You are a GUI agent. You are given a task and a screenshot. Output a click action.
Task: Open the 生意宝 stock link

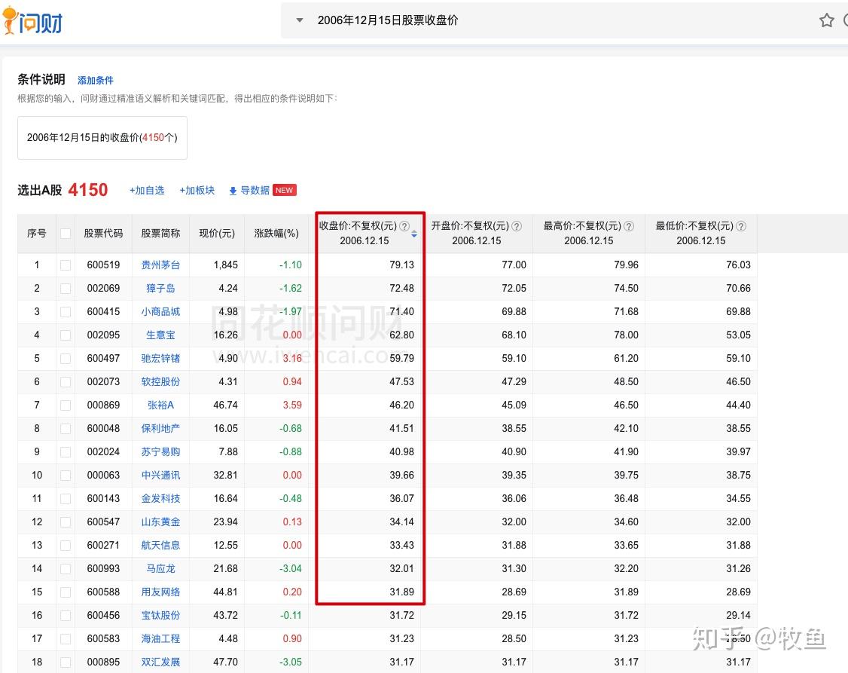tap(160, 335)
